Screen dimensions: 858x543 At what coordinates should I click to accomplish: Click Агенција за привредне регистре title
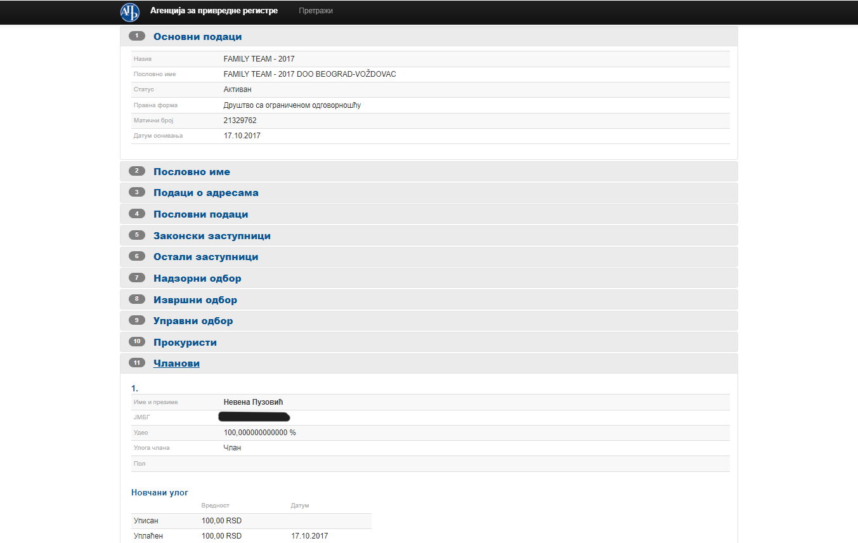tap(214, 11)
